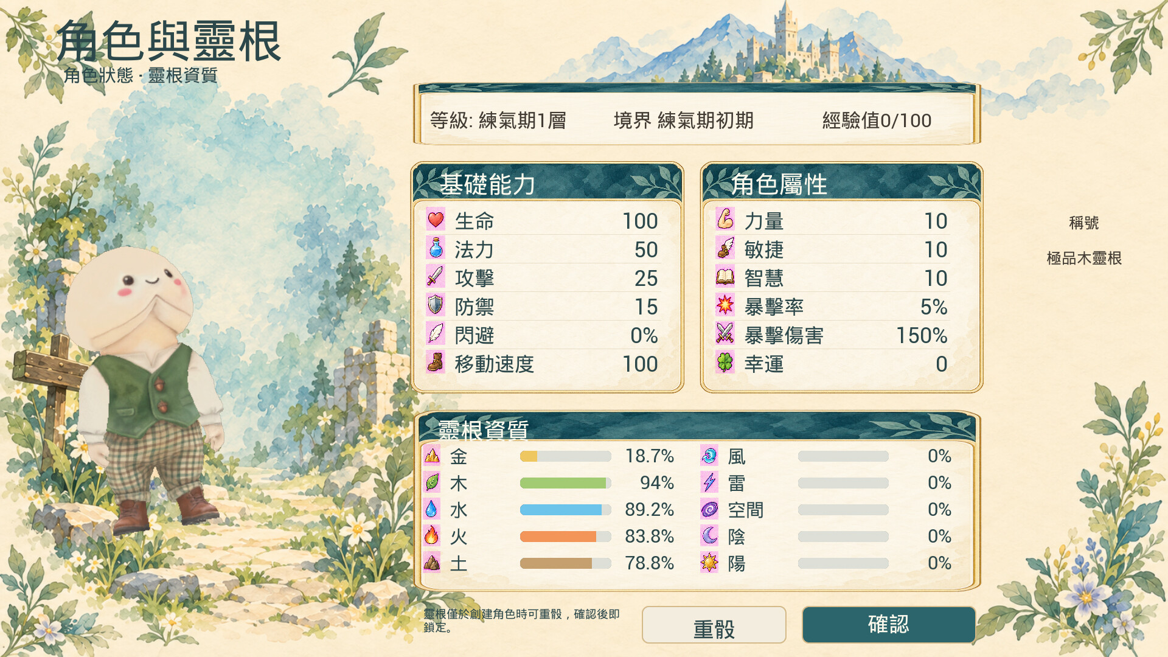1168x657 pixels.
Task: Click the 角色屬性 panel header
Action: pyautogui.click(x=841, y=183)
